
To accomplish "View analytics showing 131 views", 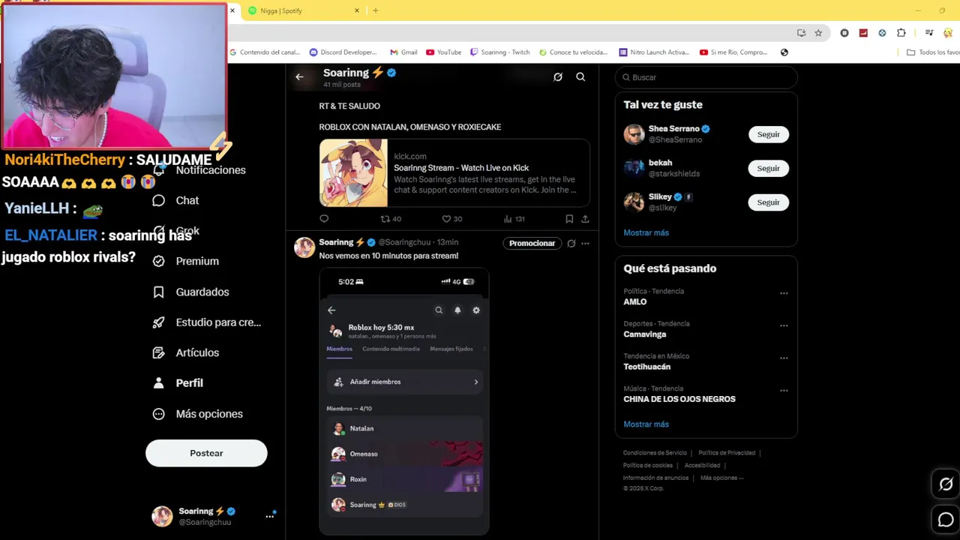I will tap(514, 219).
